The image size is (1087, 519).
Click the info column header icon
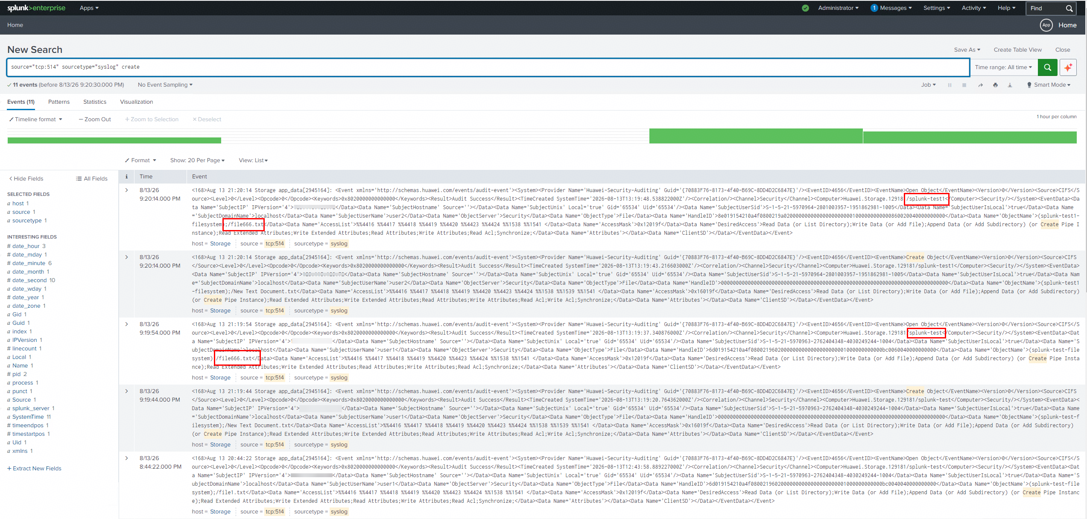126,177
